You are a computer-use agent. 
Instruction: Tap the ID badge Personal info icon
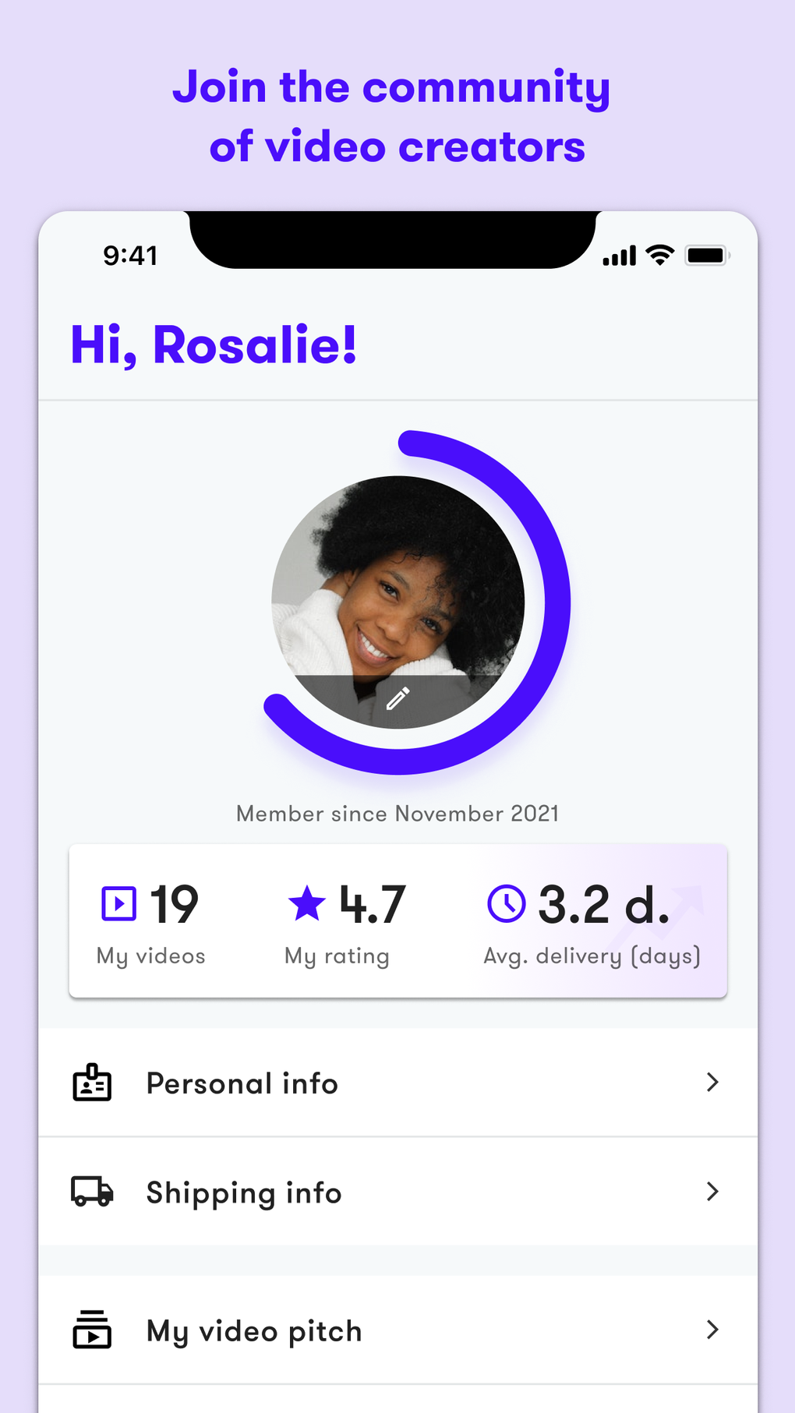(92, 1083)
